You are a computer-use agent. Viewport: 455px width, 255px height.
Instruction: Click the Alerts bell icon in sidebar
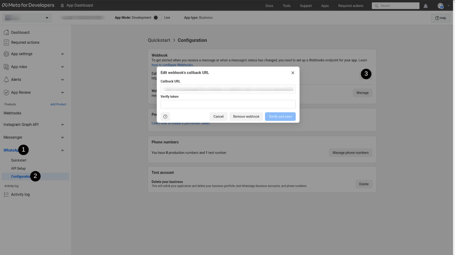6,80
